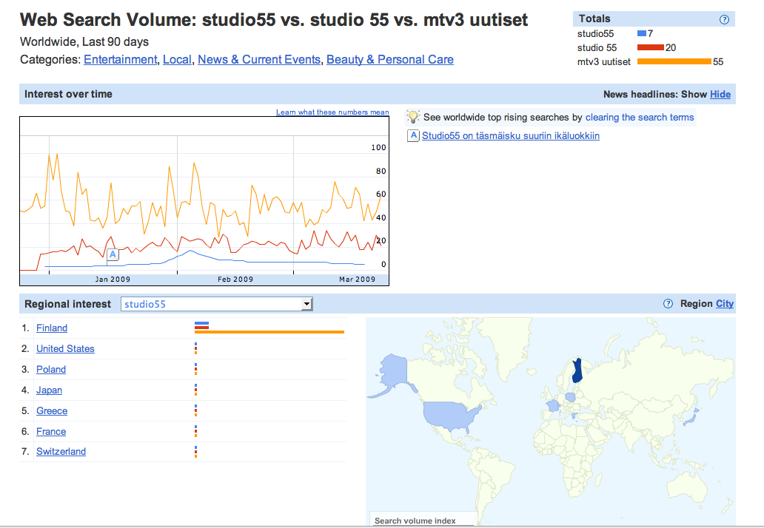Click Finland highlighted on the world map

point(577,370)
